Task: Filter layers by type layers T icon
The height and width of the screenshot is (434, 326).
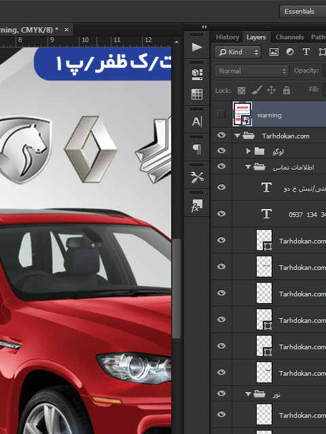Action: 306,52
